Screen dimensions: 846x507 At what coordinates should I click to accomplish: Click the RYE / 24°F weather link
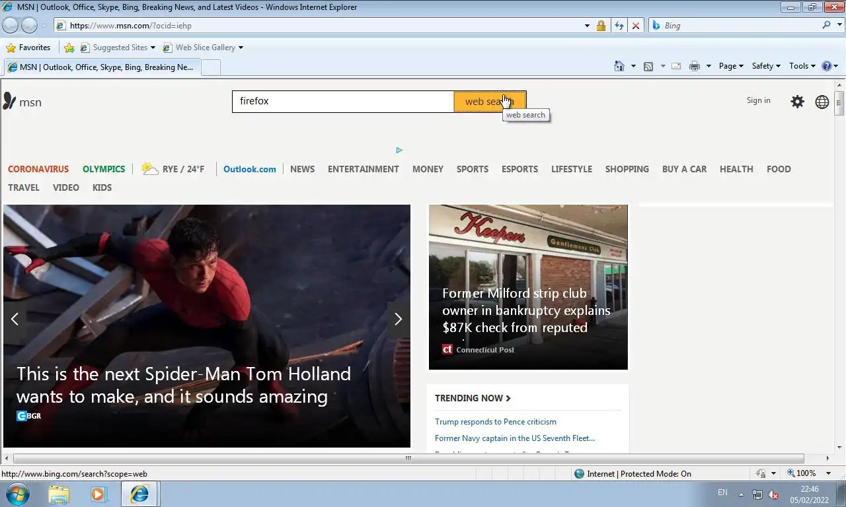coord(173,169)
